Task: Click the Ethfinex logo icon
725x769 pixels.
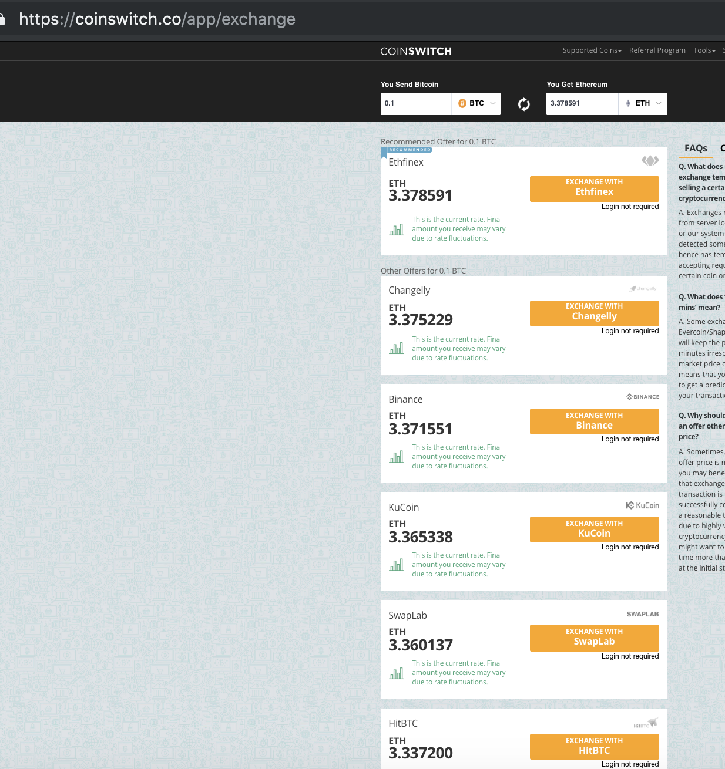Action: click(x=650, y=160)
